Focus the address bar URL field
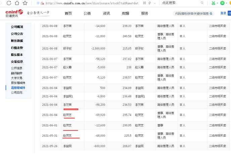Image resolution: width=231 pixels, height=154 pixels. pyautogui.click(x=92, y=3)
